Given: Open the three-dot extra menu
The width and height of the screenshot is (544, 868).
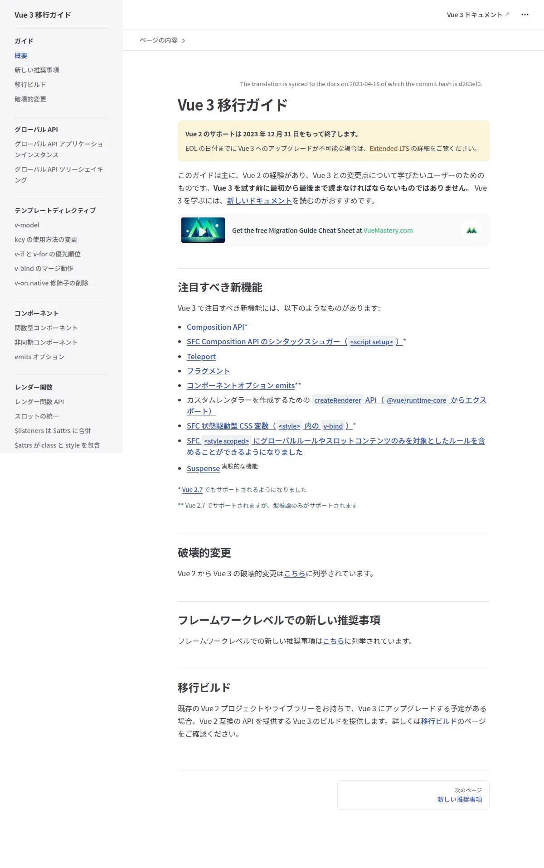Looking at the screenshot, I should pos(525,14).
